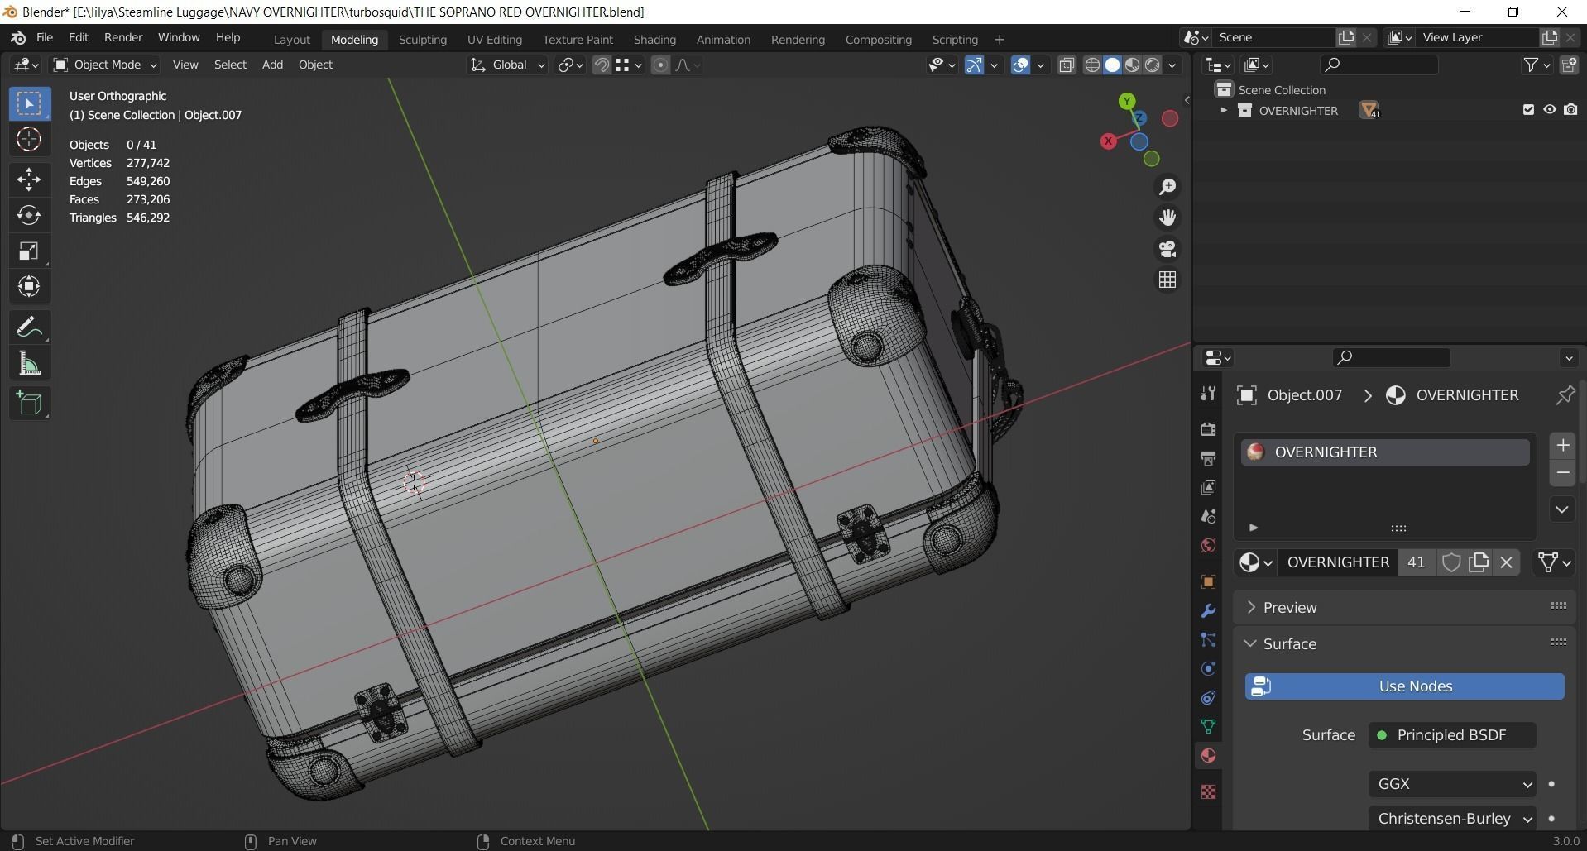Open the Physics properties tab
Screen dimensions: 1587x851
[1208, 668]
